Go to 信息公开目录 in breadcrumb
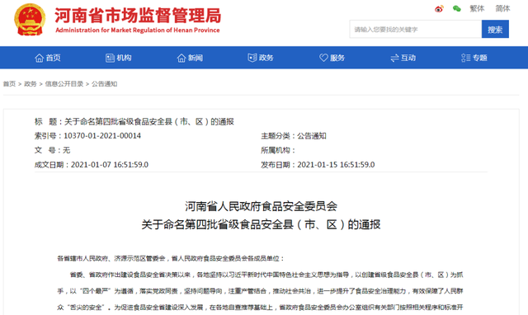 click(x=64, y=84)
